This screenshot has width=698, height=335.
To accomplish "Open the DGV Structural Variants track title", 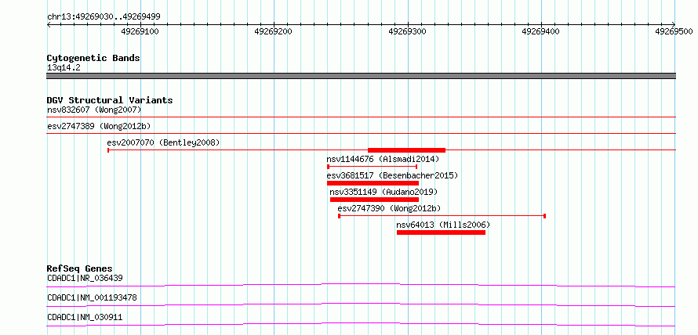I will [x=110, y=100].
